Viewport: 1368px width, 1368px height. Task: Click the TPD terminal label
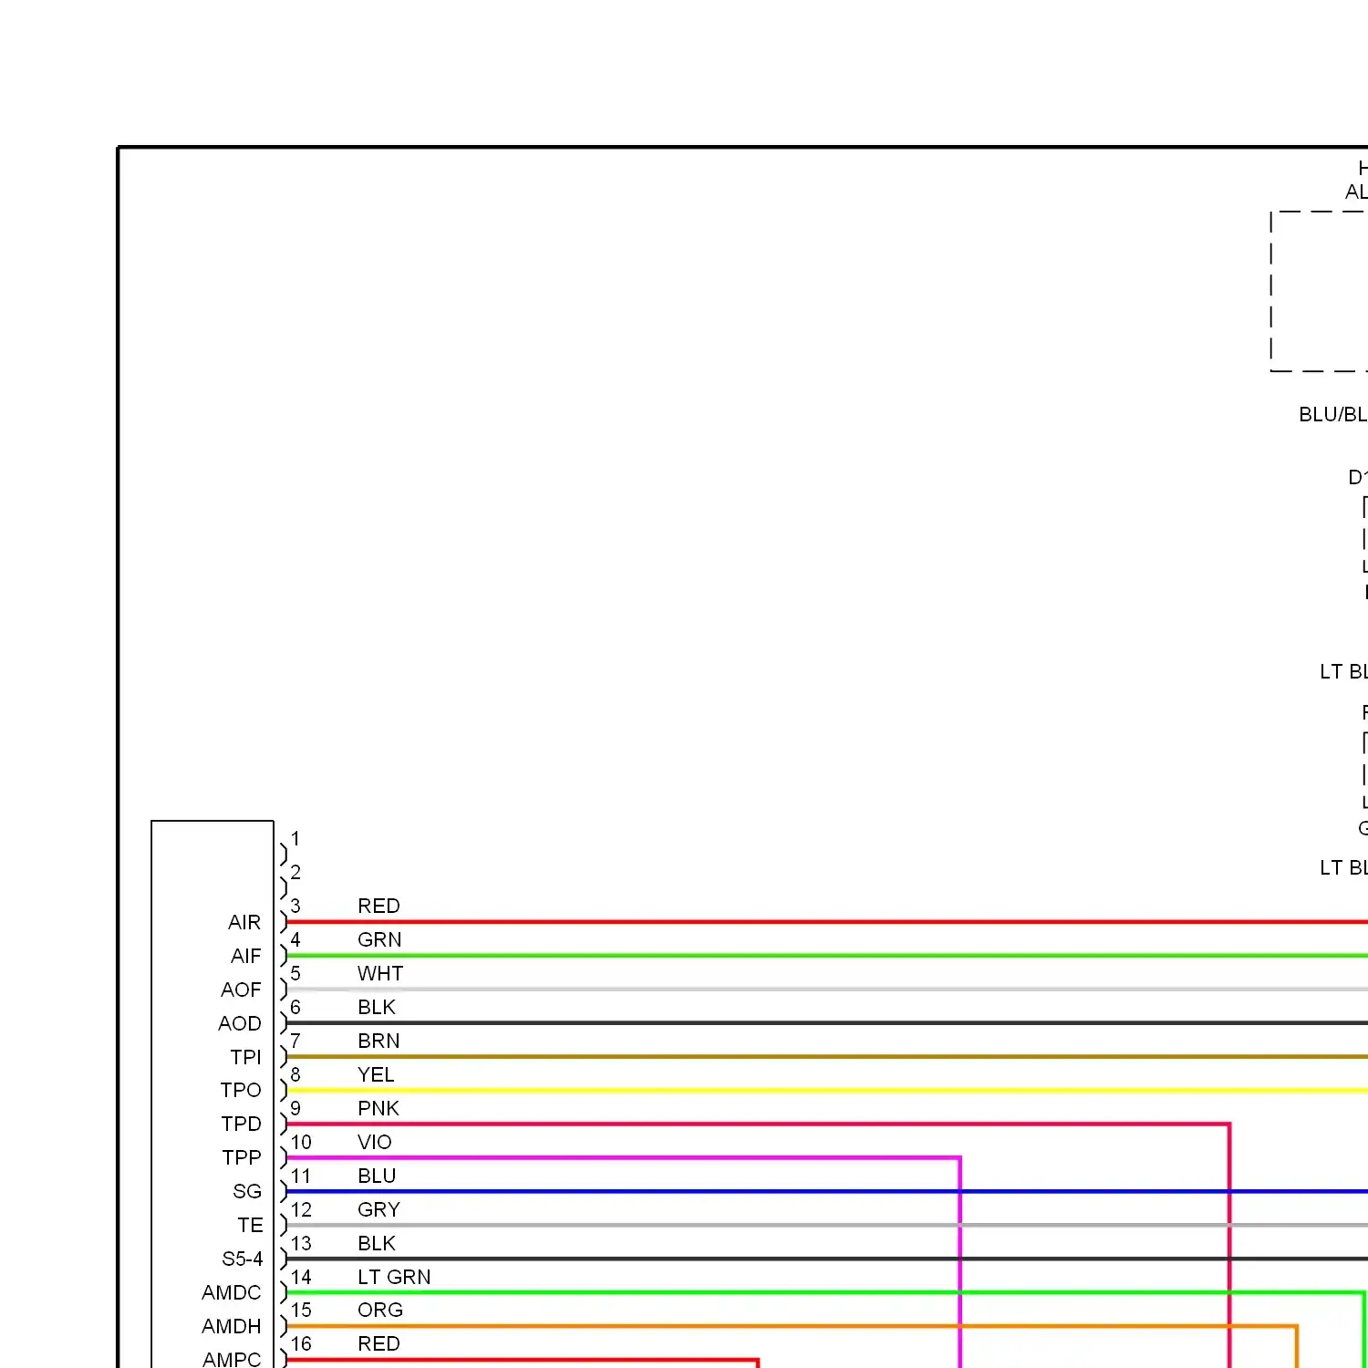click(x=241, y=1124)
